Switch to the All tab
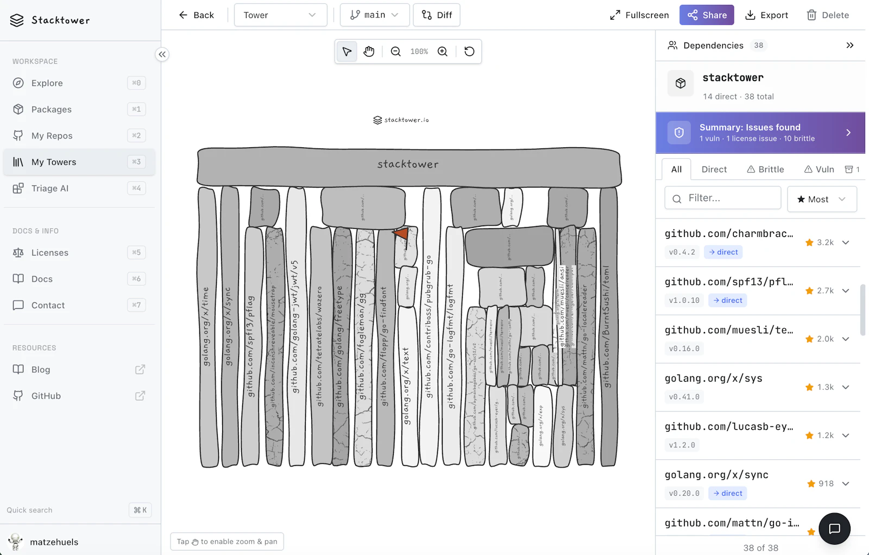 point(676,170)
